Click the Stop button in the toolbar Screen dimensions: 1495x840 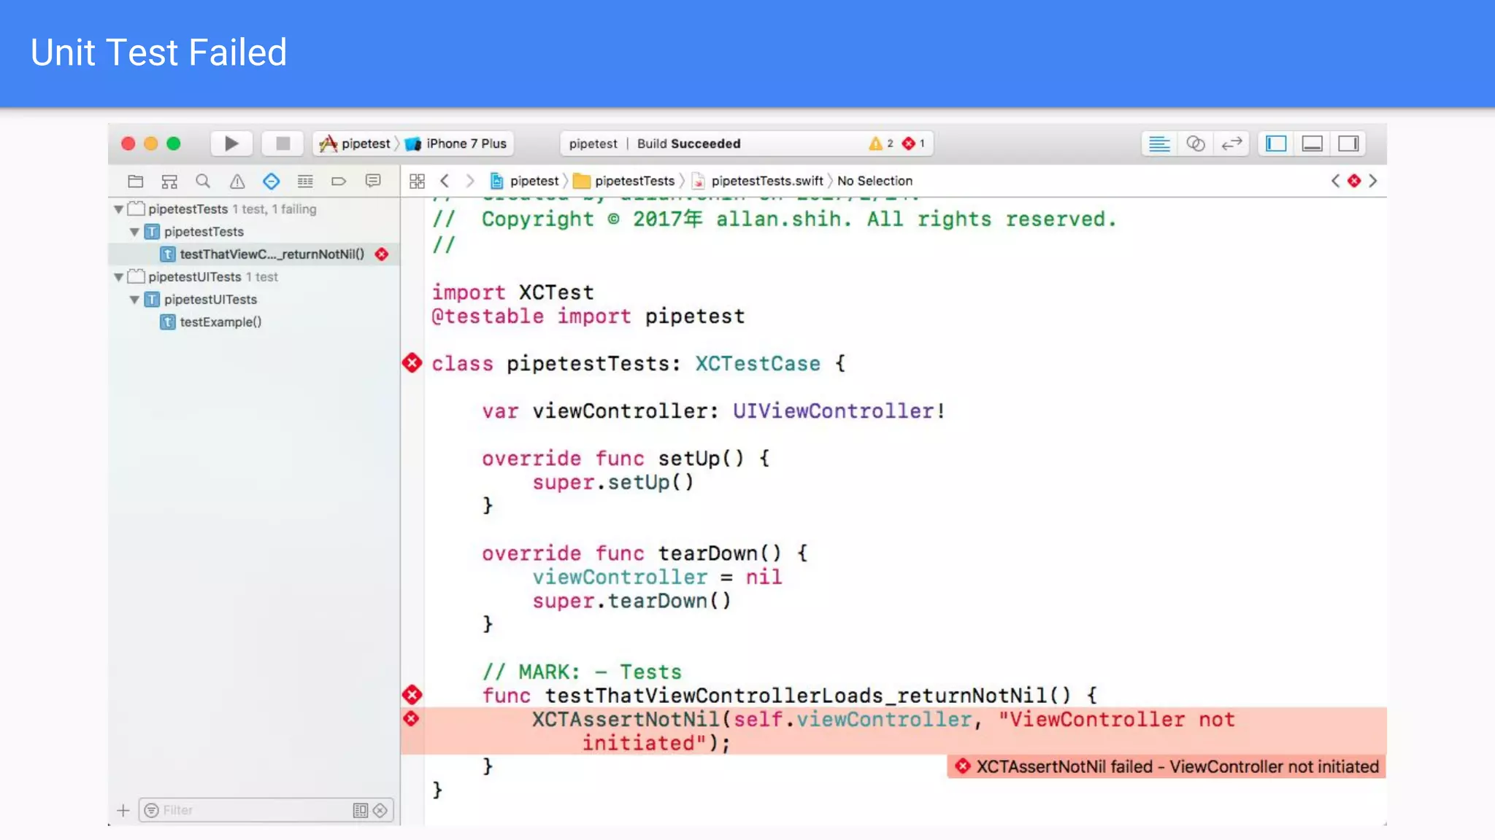283,144
